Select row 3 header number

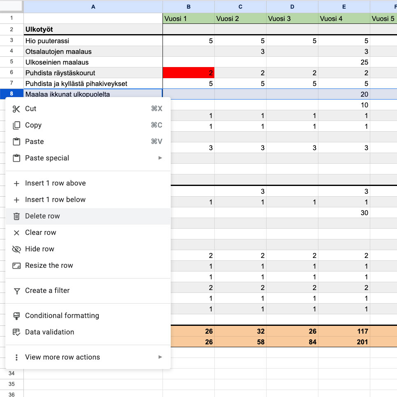click(12, 40)
